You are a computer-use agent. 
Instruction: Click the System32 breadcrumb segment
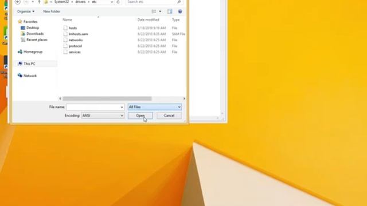(61, 2)
